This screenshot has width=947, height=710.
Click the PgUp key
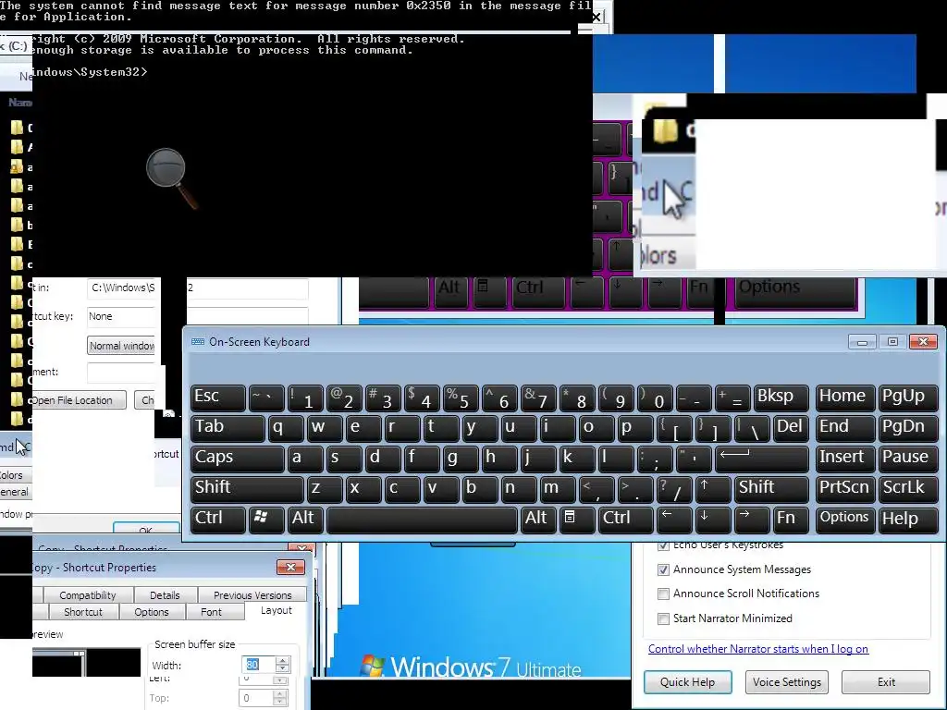click(x=908, y=398)
